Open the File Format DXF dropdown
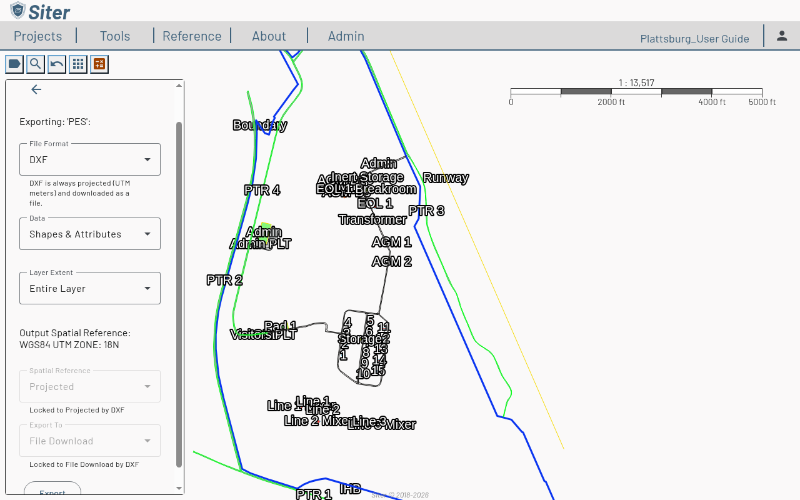Image resolution: width=800 pixels, height=500 pixels. click(x=90, y=159)
